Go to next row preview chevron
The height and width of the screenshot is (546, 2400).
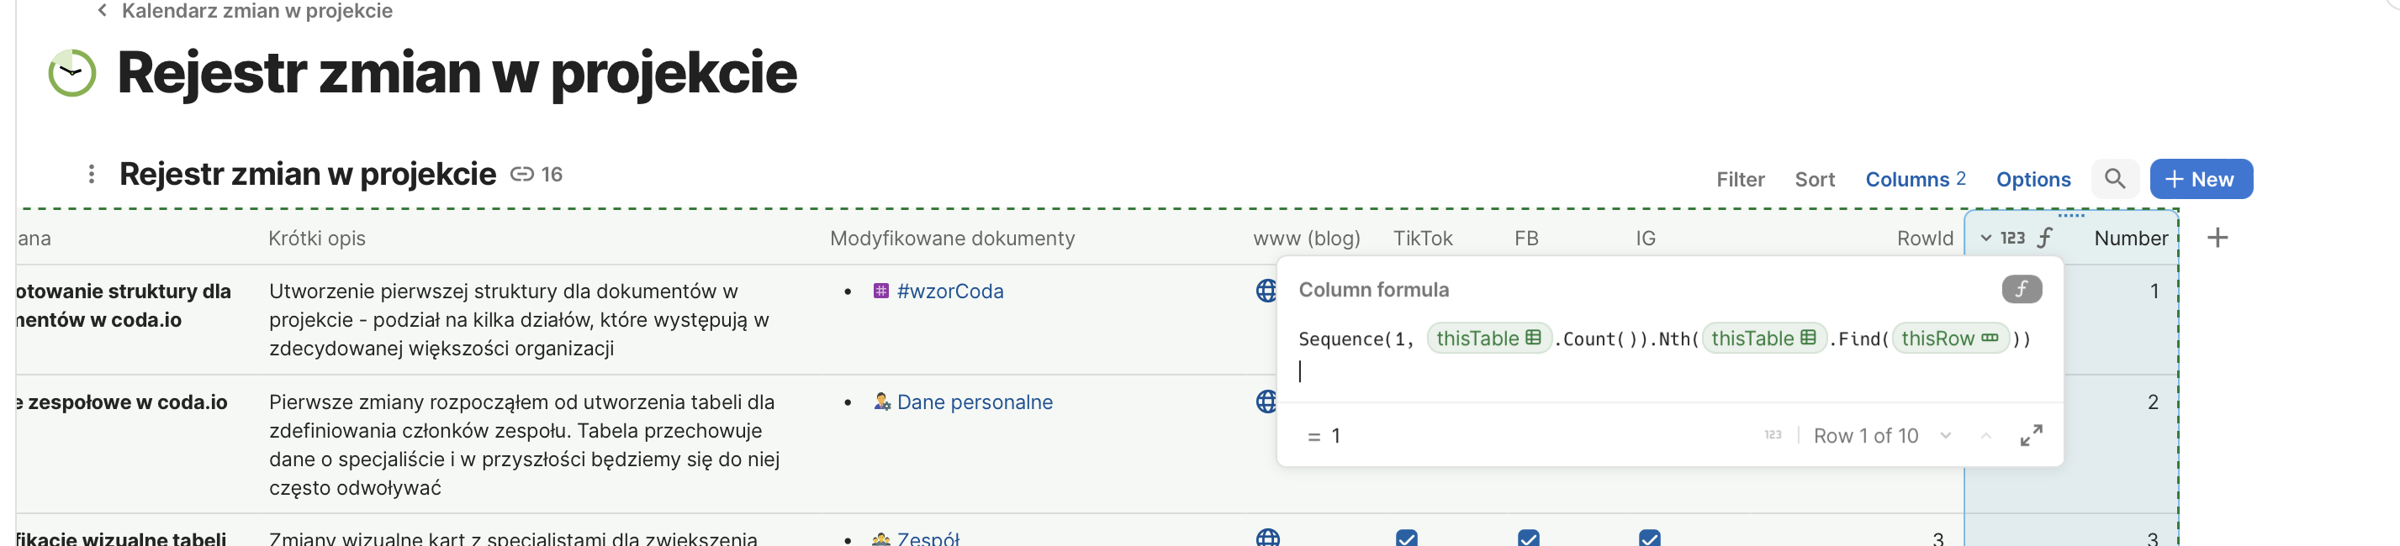(1945, 435)
